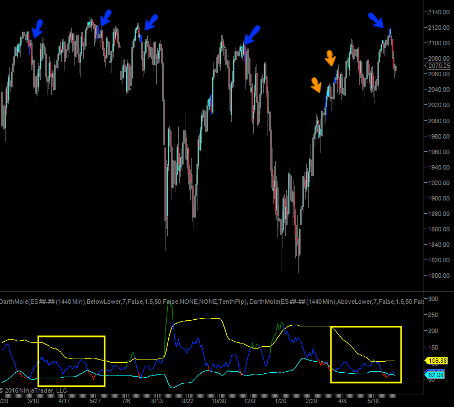This screenshot has height=407, width=454.
Task: Select the 5/18 time axis label
Action: [x=373, y=401]
